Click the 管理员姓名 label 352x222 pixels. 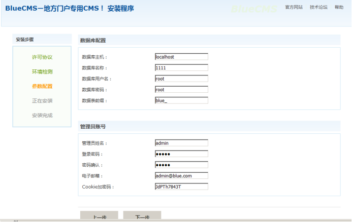point(94,143)
